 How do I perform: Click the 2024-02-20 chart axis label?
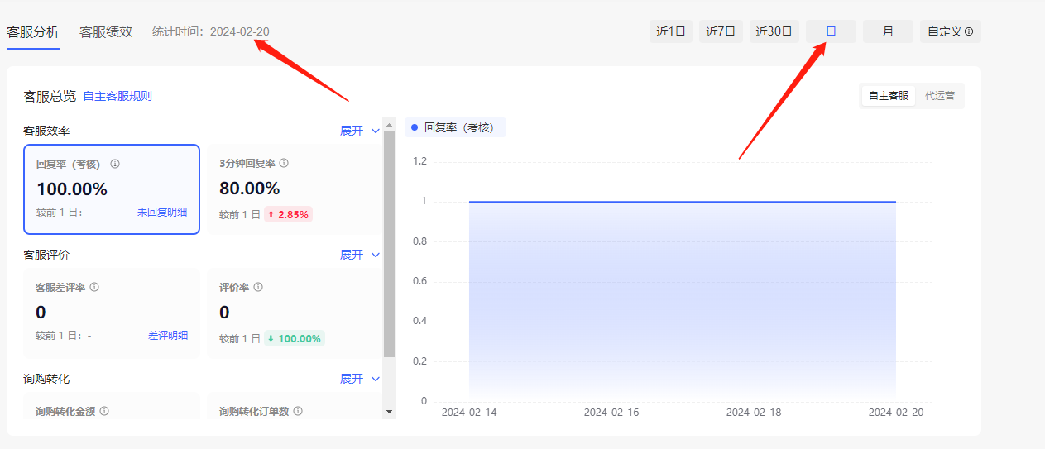tap(896, 412)
